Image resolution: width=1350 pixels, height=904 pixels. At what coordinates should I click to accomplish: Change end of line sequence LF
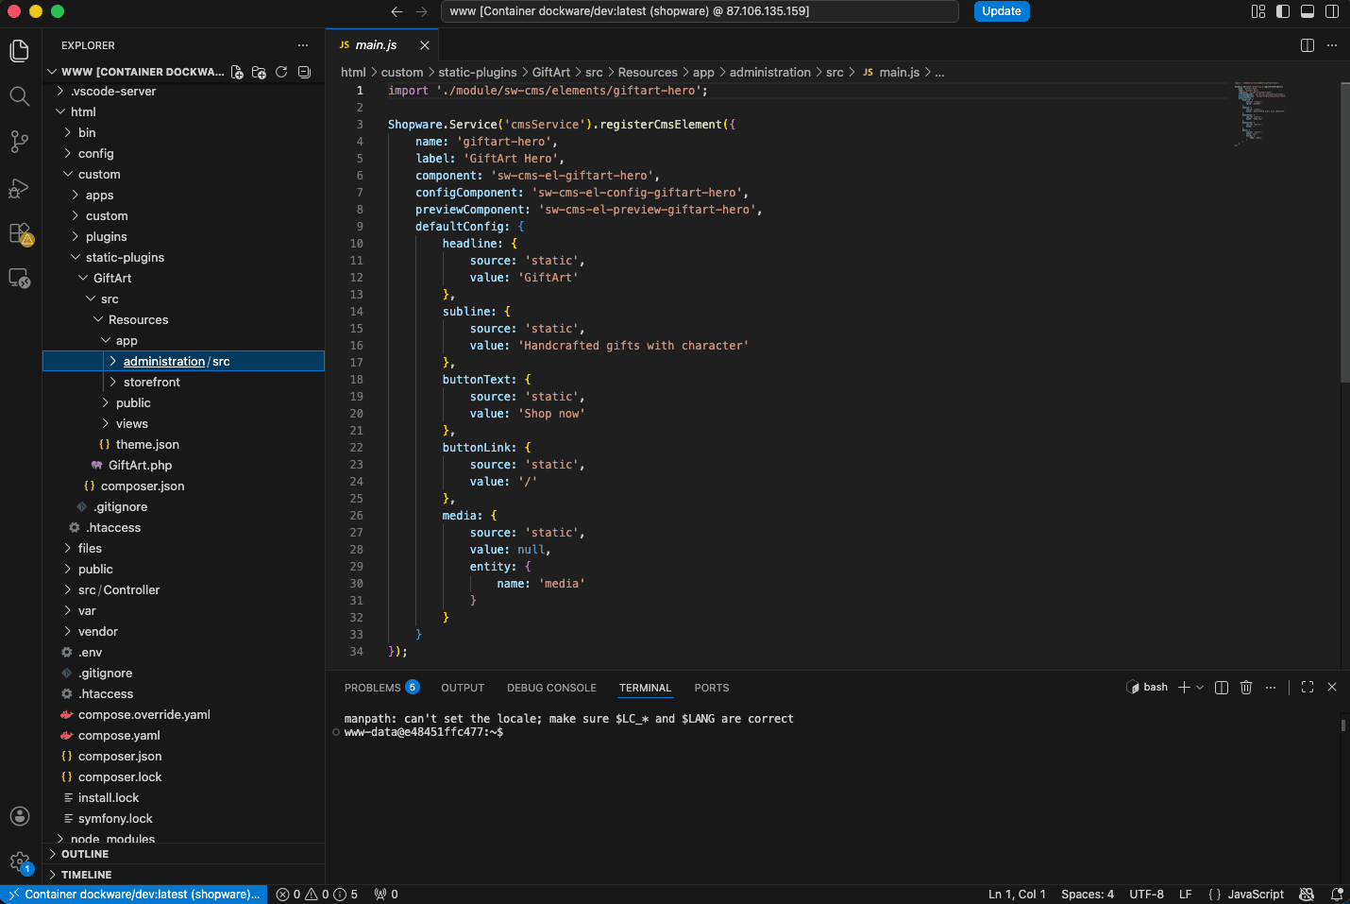pyautogui.click(x=1186, y=895)
